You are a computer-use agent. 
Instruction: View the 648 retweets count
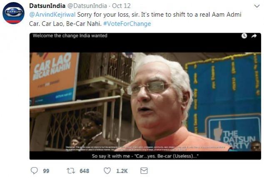click(85, 171)
